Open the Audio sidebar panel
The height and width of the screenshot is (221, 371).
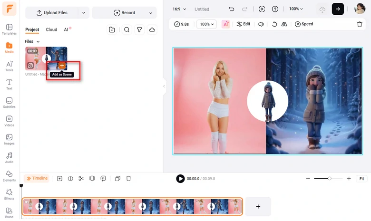(x=9, y=158)
